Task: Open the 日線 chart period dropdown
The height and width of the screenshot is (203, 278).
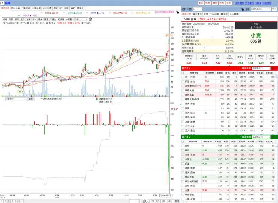Action: [81, 19]
